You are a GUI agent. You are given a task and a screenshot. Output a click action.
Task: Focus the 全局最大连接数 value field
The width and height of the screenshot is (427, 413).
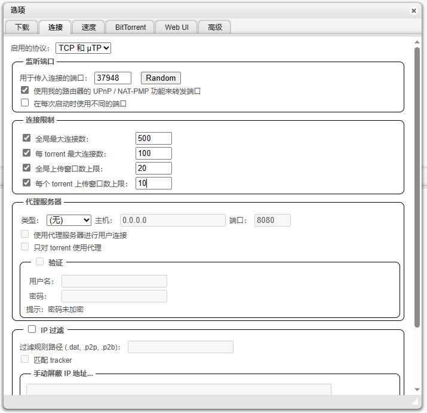pyautogui.click(x=153, y=138)
